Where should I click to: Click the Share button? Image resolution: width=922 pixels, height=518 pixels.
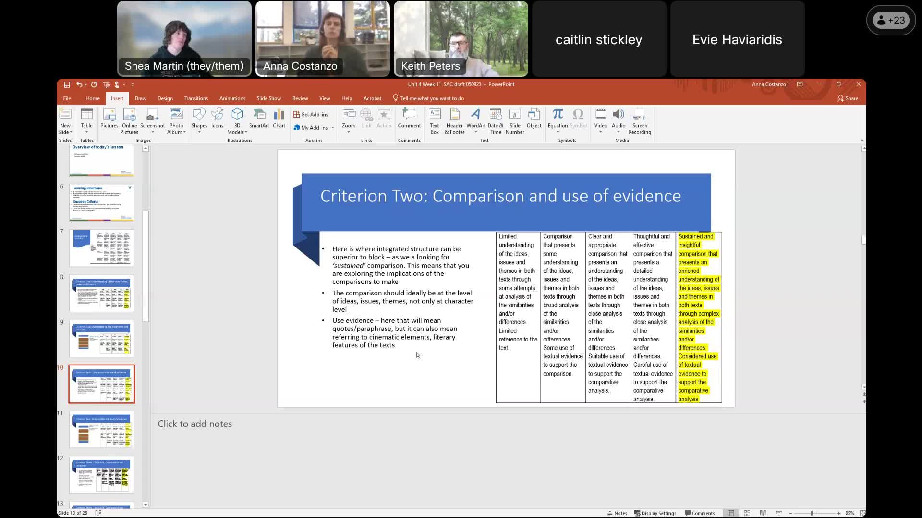coord(848,98)
